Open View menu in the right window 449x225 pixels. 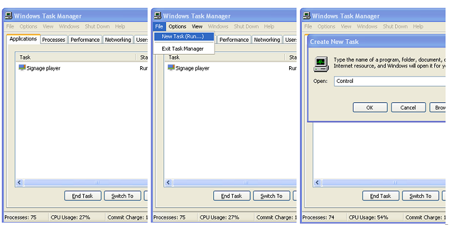pos(346,26)
